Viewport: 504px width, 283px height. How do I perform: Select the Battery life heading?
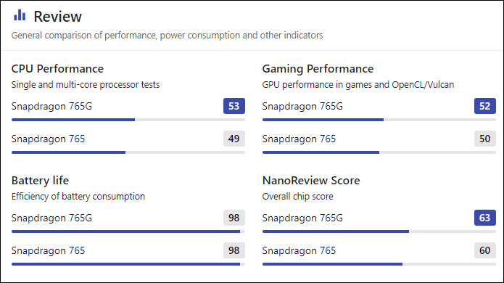pyautogui.click(x=40, y=181)
